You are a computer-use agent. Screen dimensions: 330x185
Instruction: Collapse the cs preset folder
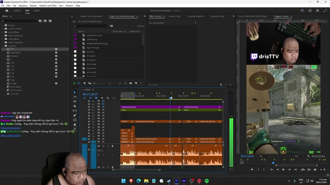(x=2, y=46)
